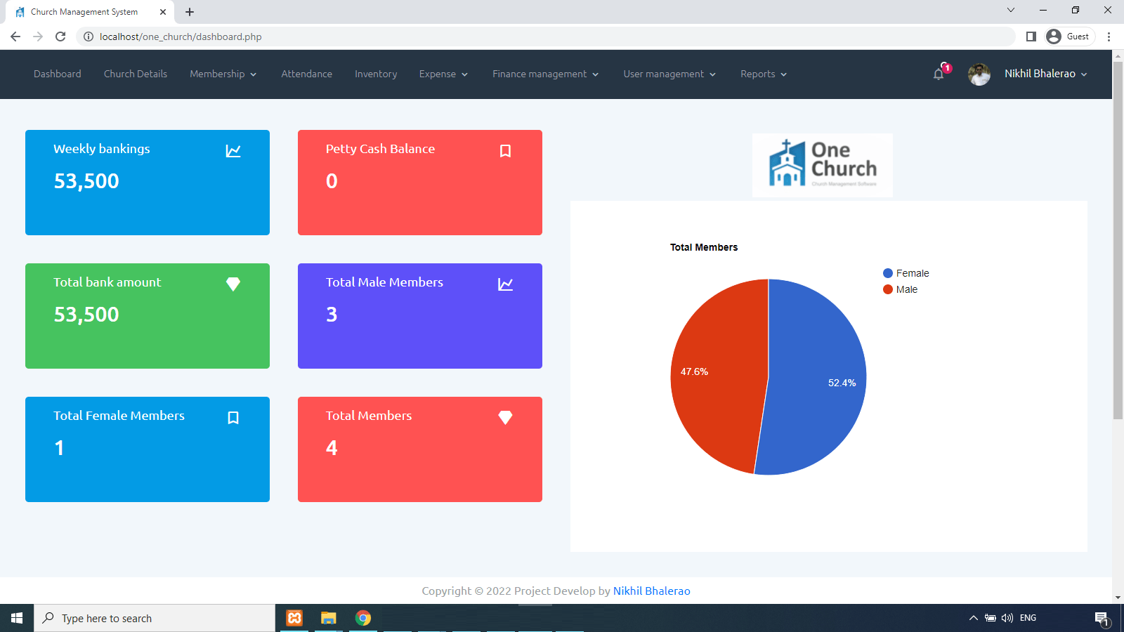The image size is (1124, 632).
Task: Click the bookmark icon on Total Female Members card
Action: click(x=233, y=417)
